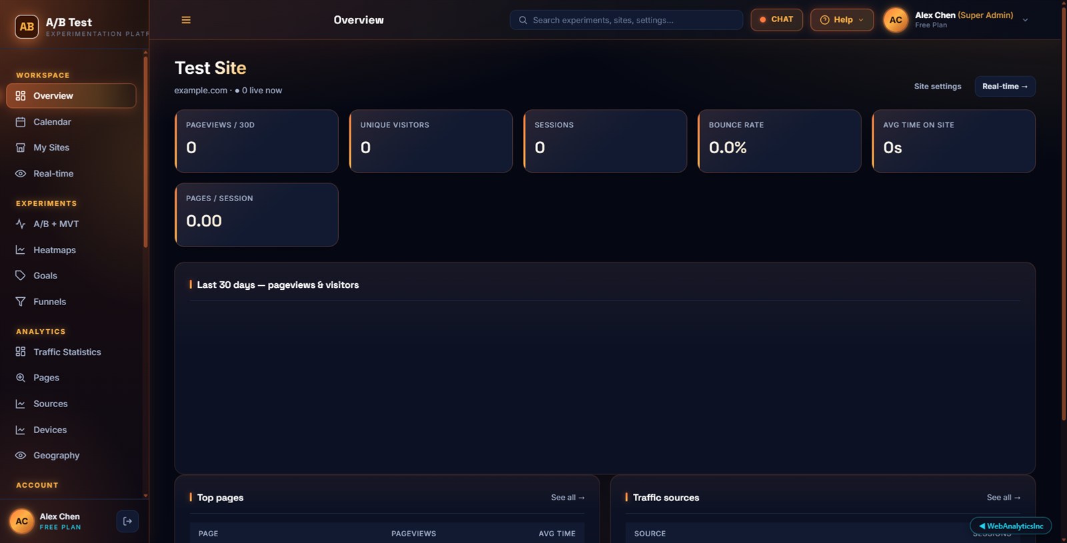Click the Goals tag icon
The width and height of the screenshot is (1067, 543).
21,275
